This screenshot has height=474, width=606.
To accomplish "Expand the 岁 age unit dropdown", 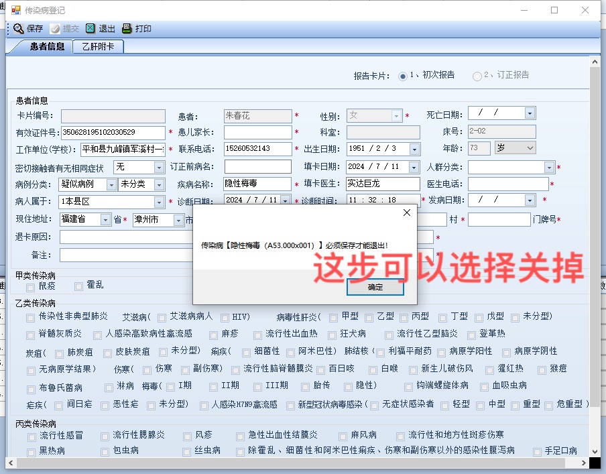I will point(530,148).
